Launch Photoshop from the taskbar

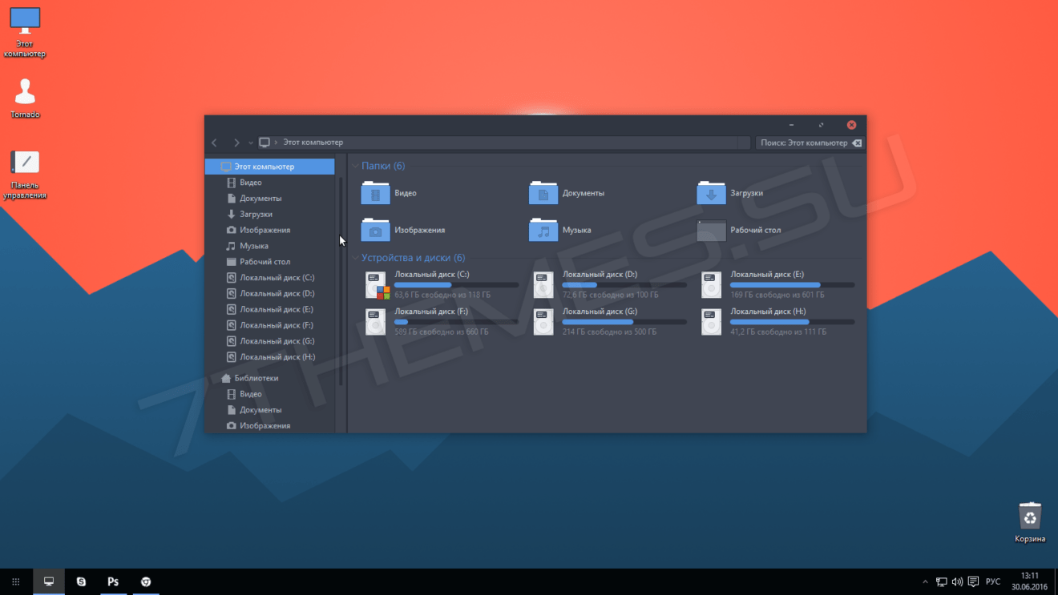[x=113, y=581]
